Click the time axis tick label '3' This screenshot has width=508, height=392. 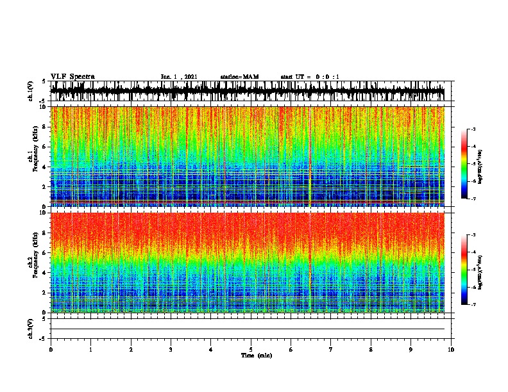[x=171, y=350]
